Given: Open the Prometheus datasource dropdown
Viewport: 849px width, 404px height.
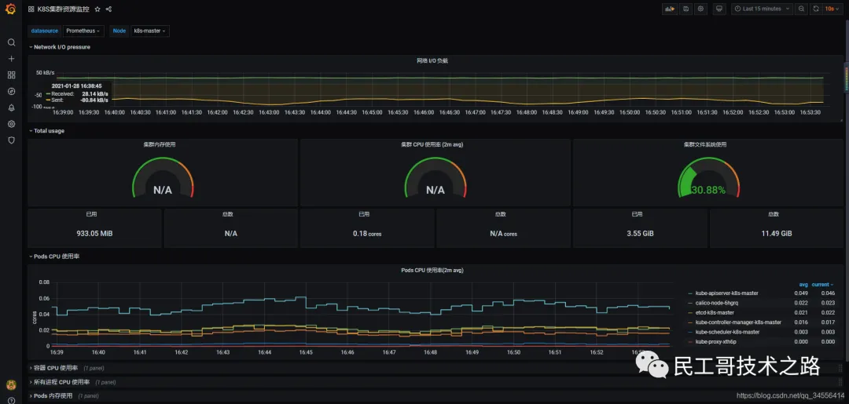Looking at the screenshot, I should click(83, 31).
